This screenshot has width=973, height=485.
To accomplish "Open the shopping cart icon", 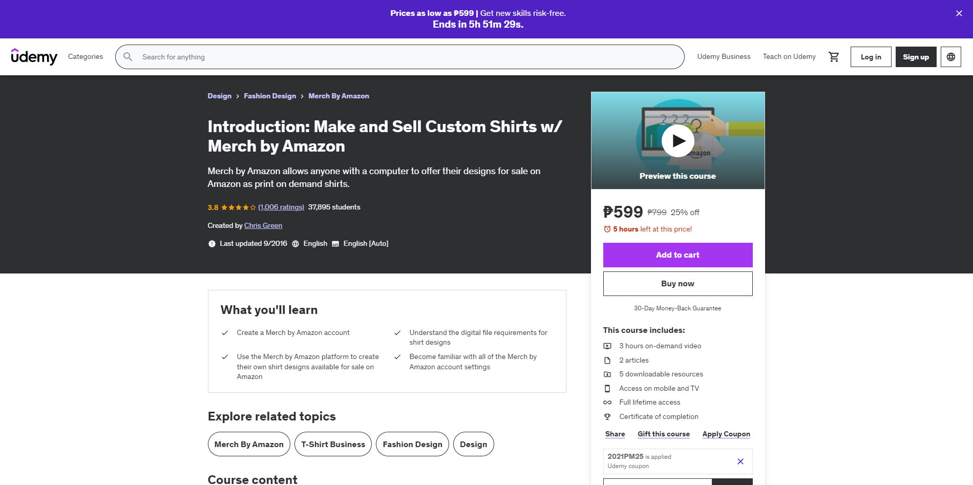I will pos(834,57).
